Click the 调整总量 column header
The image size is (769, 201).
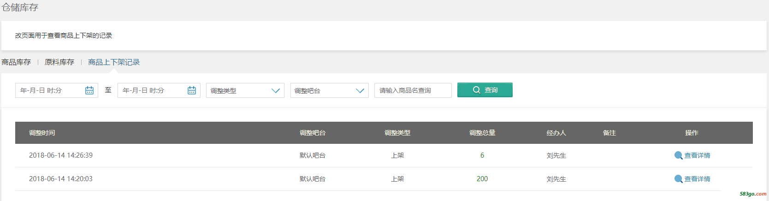click(482, 133)
